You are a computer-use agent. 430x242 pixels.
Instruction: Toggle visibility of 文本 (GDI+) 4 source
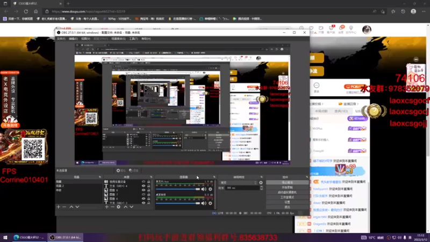pyautogui.click(x=144, y=186)
